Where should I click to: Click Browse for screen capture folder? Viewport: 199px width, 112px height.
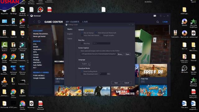pos(120,54)
